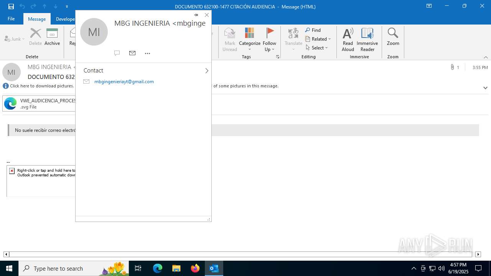Launch Firefox from the taskbar
Image resolution: width=491 pixels, height=276 pixels.
pyautogui.click(x=195, y=268)
